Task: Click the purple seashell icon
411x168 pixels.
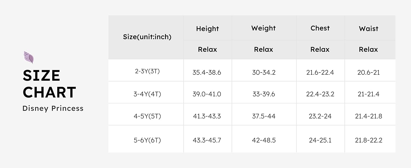Action: click(29, 57)
